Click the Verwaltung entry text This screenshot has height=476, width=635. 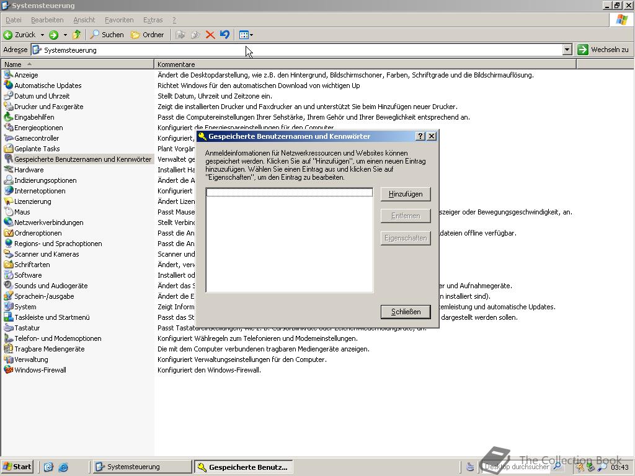tap(31, 359)
